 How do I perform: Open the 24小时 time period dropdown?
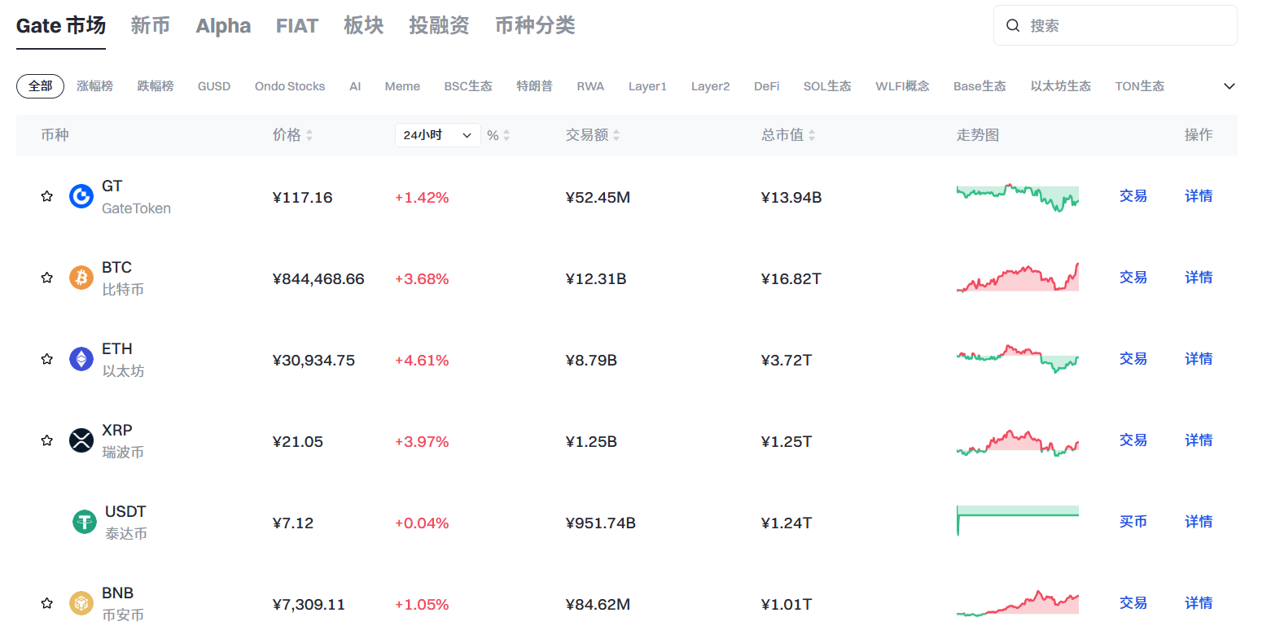[x=436, y=135]
